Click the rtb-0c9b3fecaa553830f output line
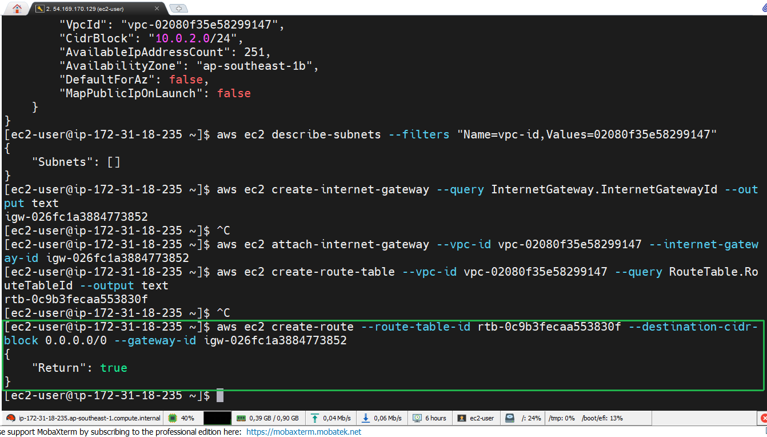767x437 pixels. [76, 299]
